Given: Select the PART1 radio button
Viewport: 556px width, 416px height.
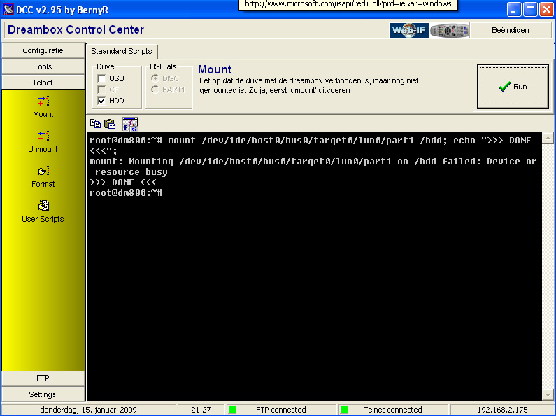Looking at the screenshot, I should pos(155,89).
